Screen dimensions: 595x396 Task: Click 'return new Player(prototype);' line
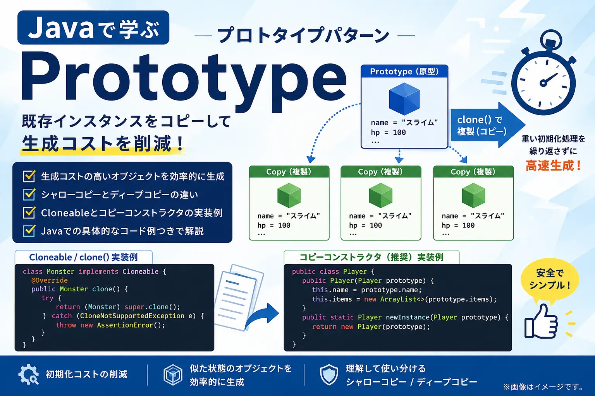pos(371,327)
